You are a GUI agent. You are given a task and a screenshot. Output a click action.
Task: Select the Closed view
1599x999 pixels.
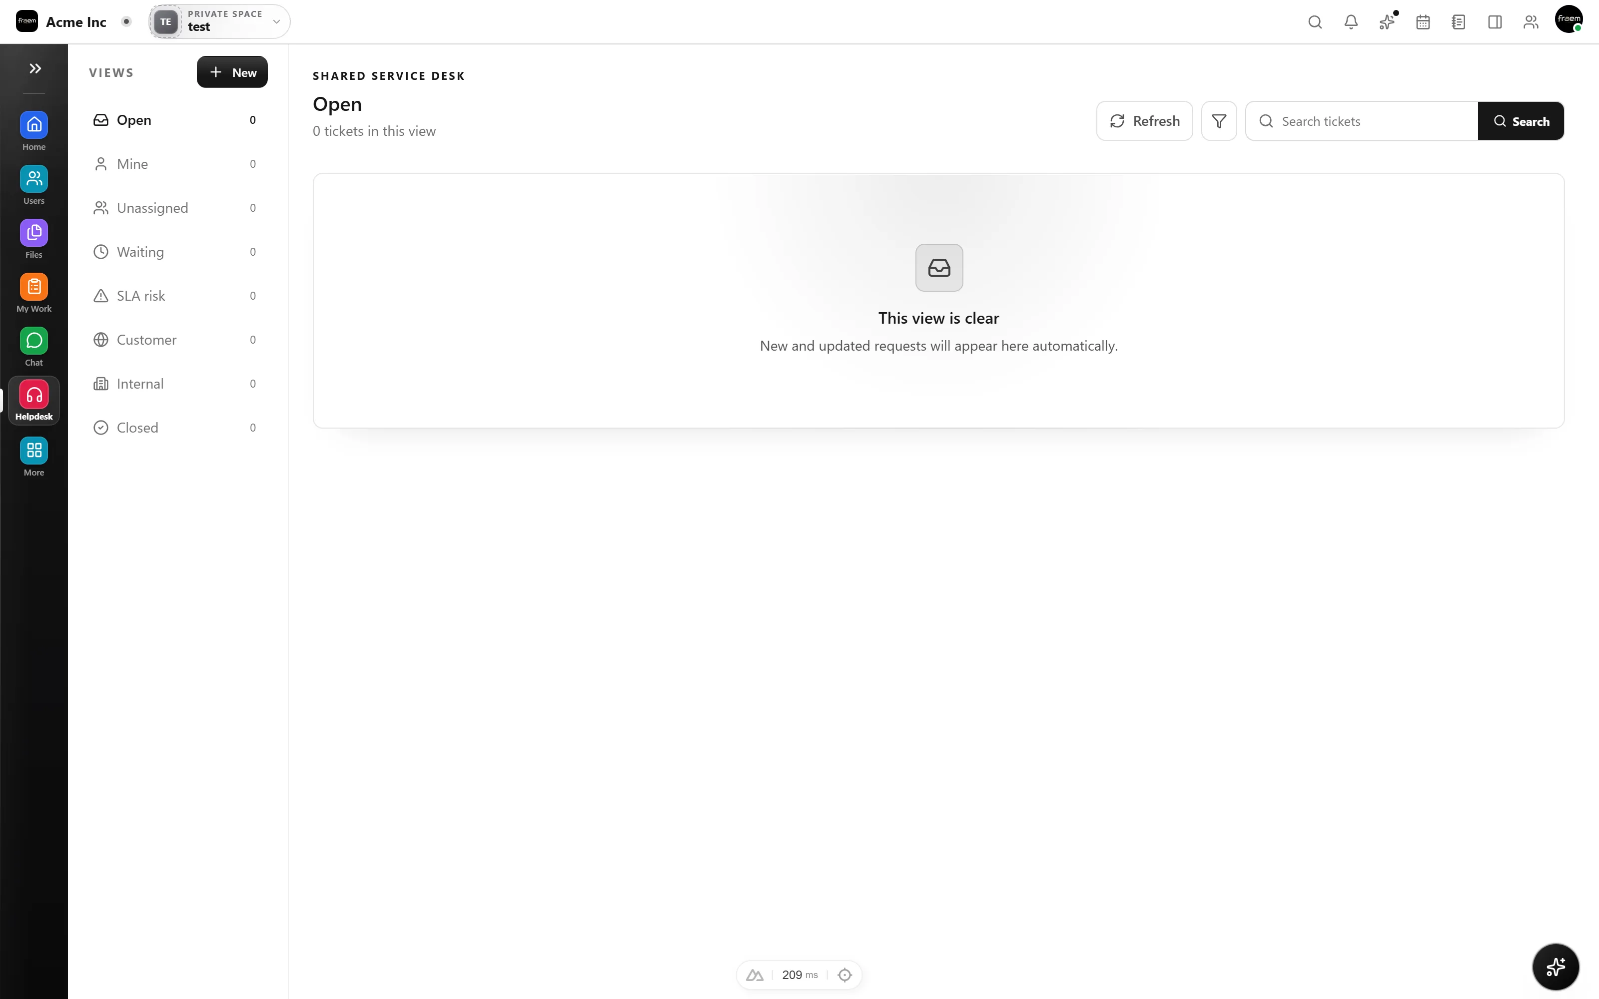point(175,428)
